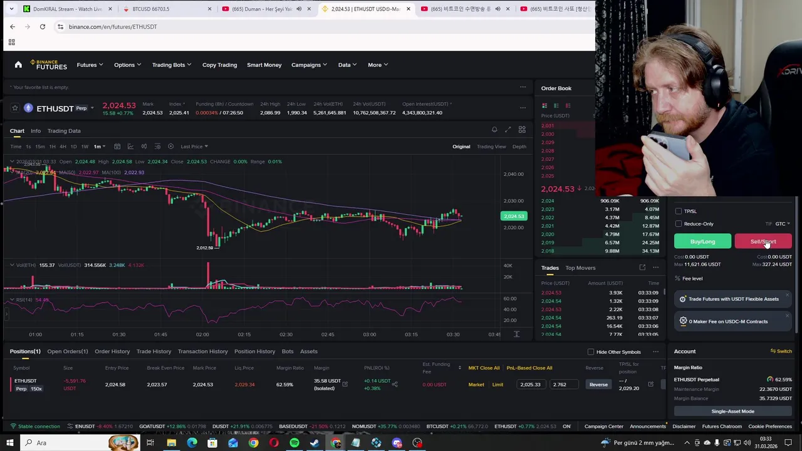The width and height of the screenshot is (802, 451).
Task: Open the Order History tab
Action: [x=112, y=351]
